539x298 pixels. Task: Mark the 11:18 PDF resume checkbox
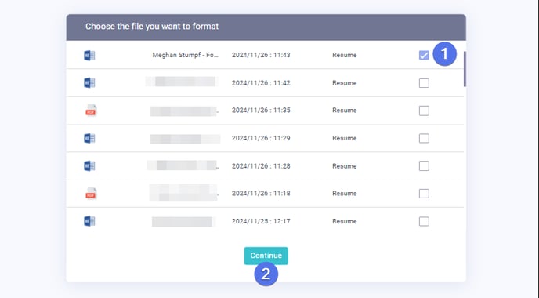[424, 194]
